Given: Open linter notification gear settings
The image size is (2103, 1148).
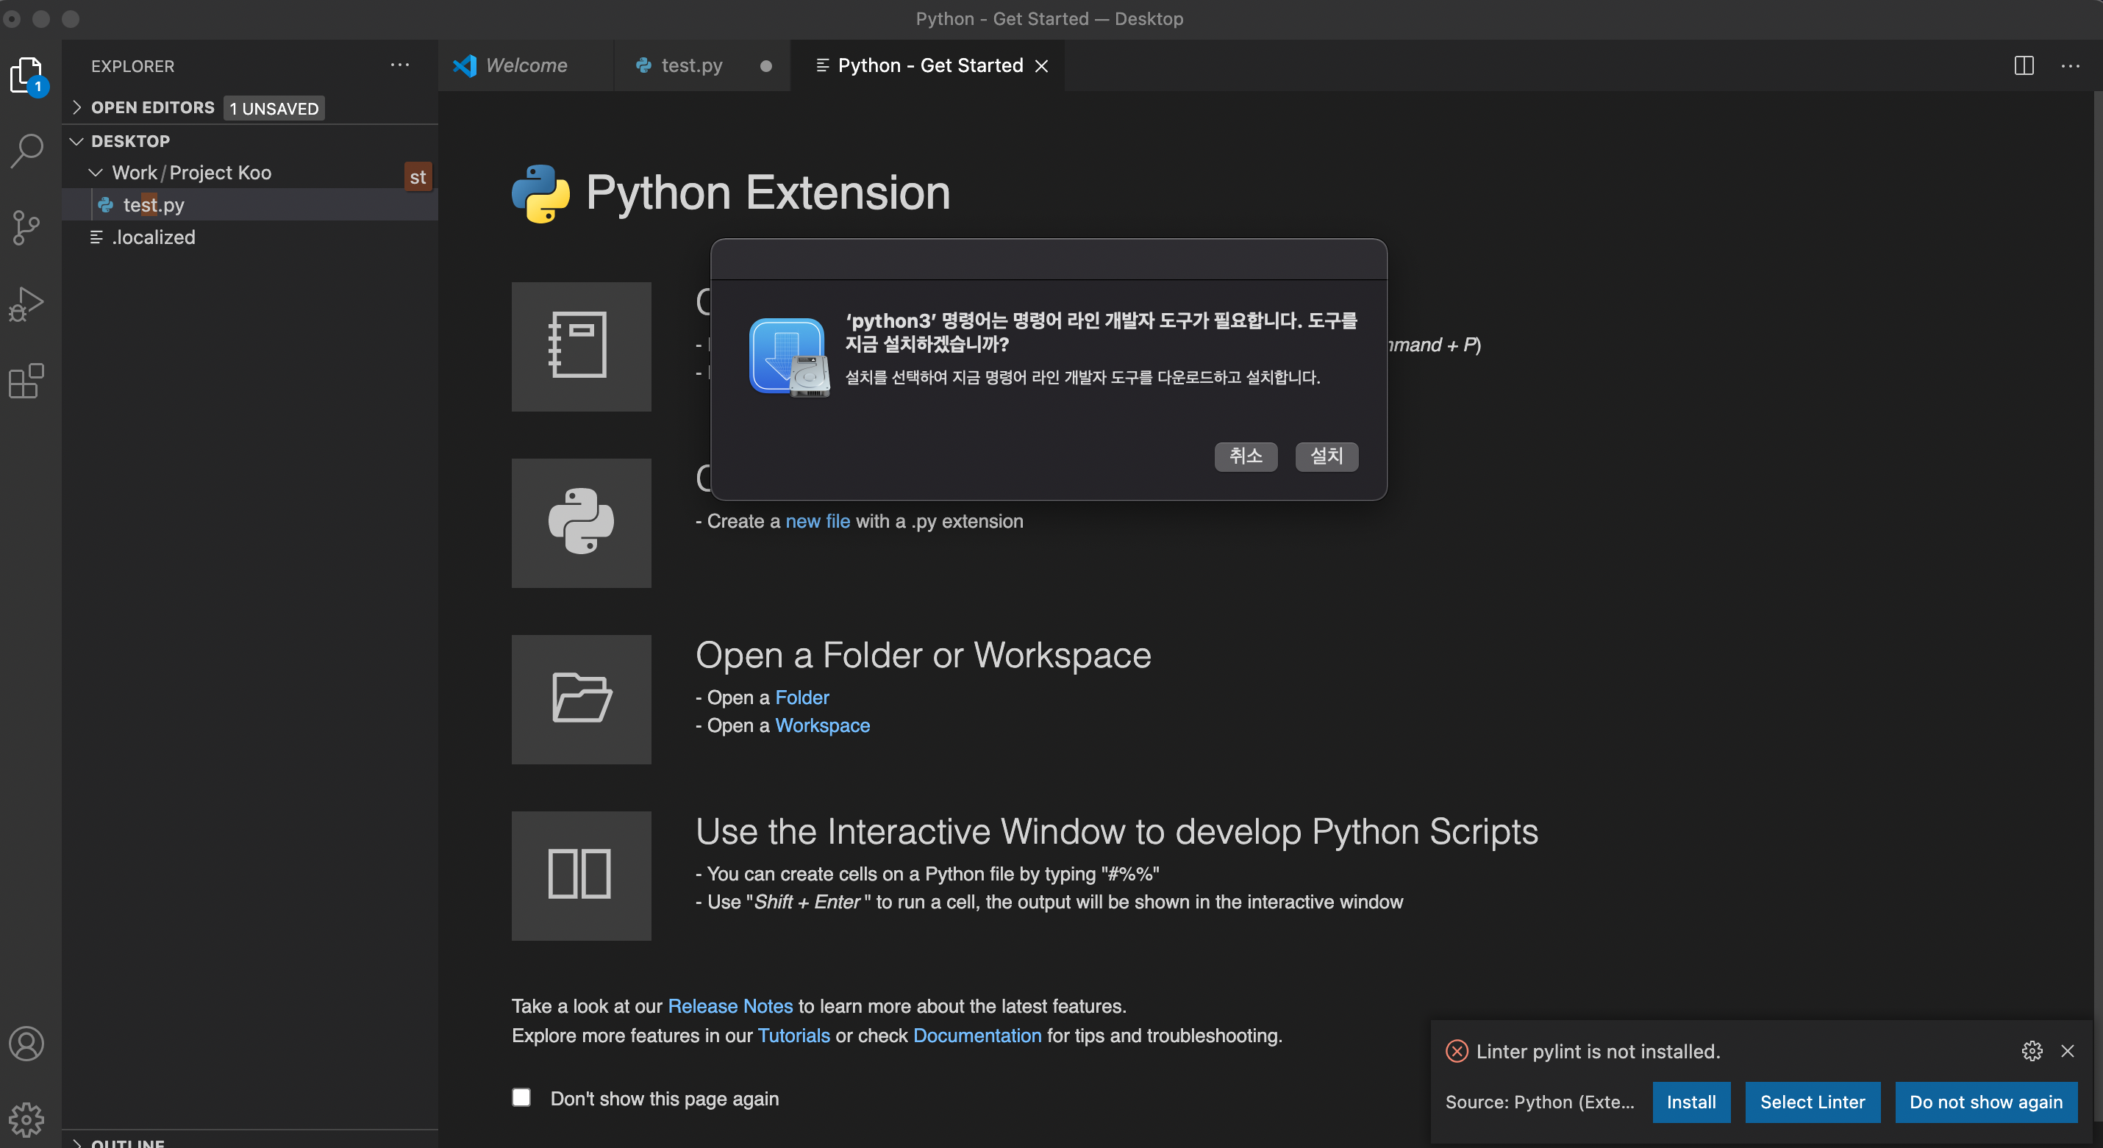Looking at the screenshot, I should tap(2031, 1051).
